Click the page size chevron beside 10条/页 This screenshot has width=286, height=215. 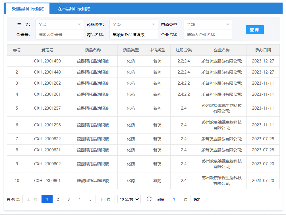(136, 199)
